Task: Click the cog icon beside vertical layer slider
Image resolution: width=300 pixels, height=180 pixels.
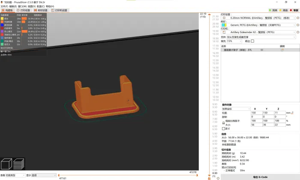Action: (218, 178)
